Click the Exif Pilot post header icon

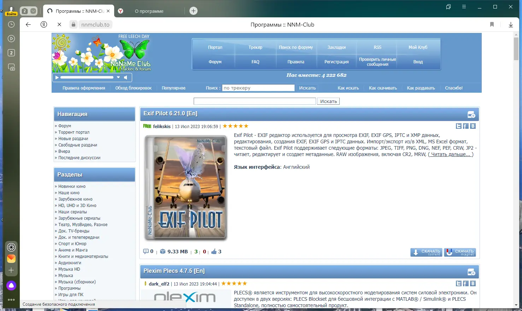point(471,115)
